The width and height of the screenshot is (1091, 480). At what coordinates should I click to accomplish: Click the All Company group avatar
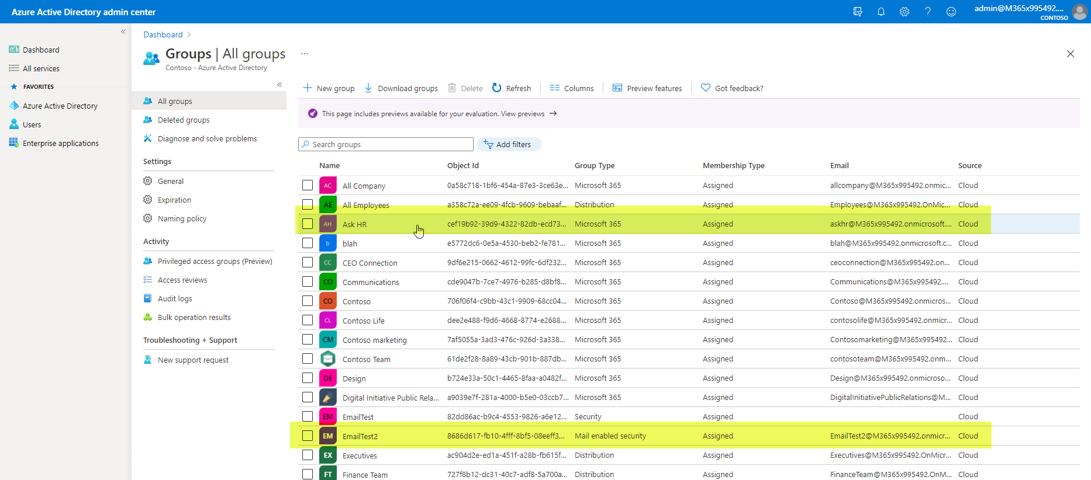point(328,186)
